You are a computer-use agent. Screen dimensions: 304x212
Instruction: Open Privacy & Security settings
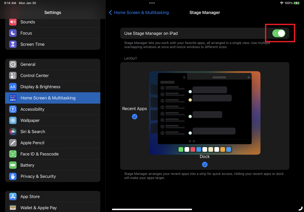[x=38, y=176]
